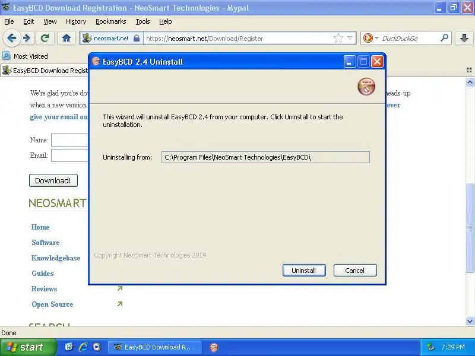This screenshot has width=475, height=356.
Task: Open the Bookmarks menu
Action: click(111, 21)
